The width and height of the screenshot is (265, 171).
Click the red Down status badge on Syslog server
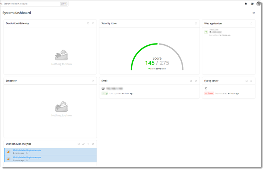209,93
